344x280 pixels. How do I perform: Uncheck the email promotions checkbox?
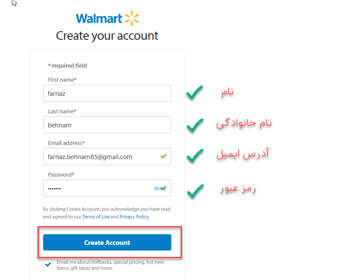click(48, 265)
